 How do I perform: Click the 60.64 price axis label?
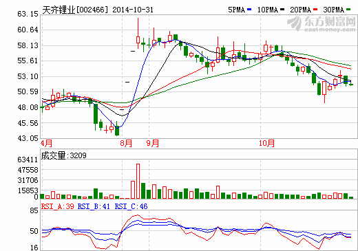point(28,30)
